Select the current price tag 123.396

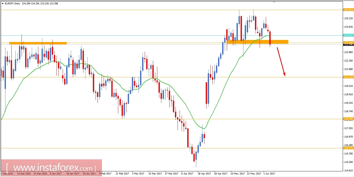click(349, 45)
